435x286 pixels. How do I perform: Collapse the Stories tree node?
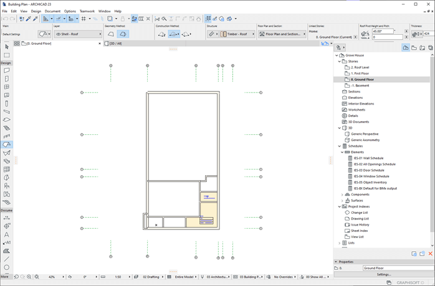(339, 62)
